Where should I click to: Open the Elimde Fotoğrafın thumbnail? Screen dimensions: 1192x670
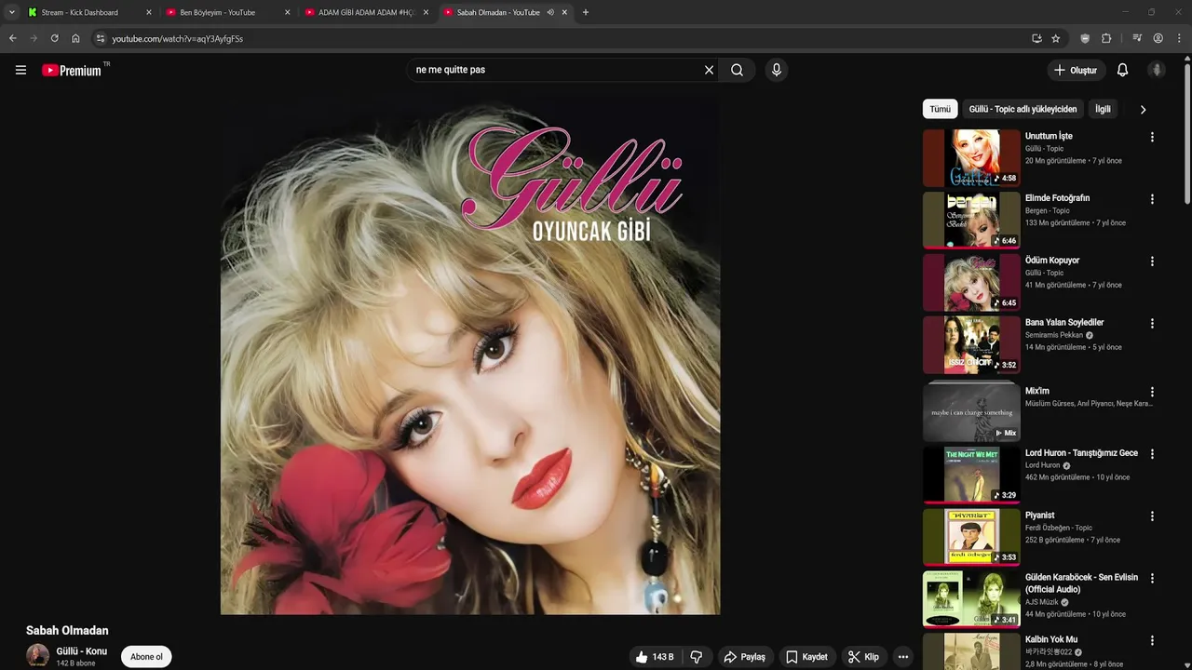click(971, 220)
